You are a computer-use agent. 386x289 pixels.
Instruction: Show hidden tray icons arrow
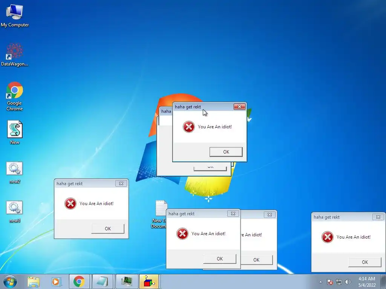point(320,282)
